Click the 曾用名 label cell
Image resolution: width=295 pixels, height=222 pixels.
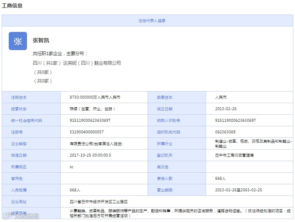(31, 179)
